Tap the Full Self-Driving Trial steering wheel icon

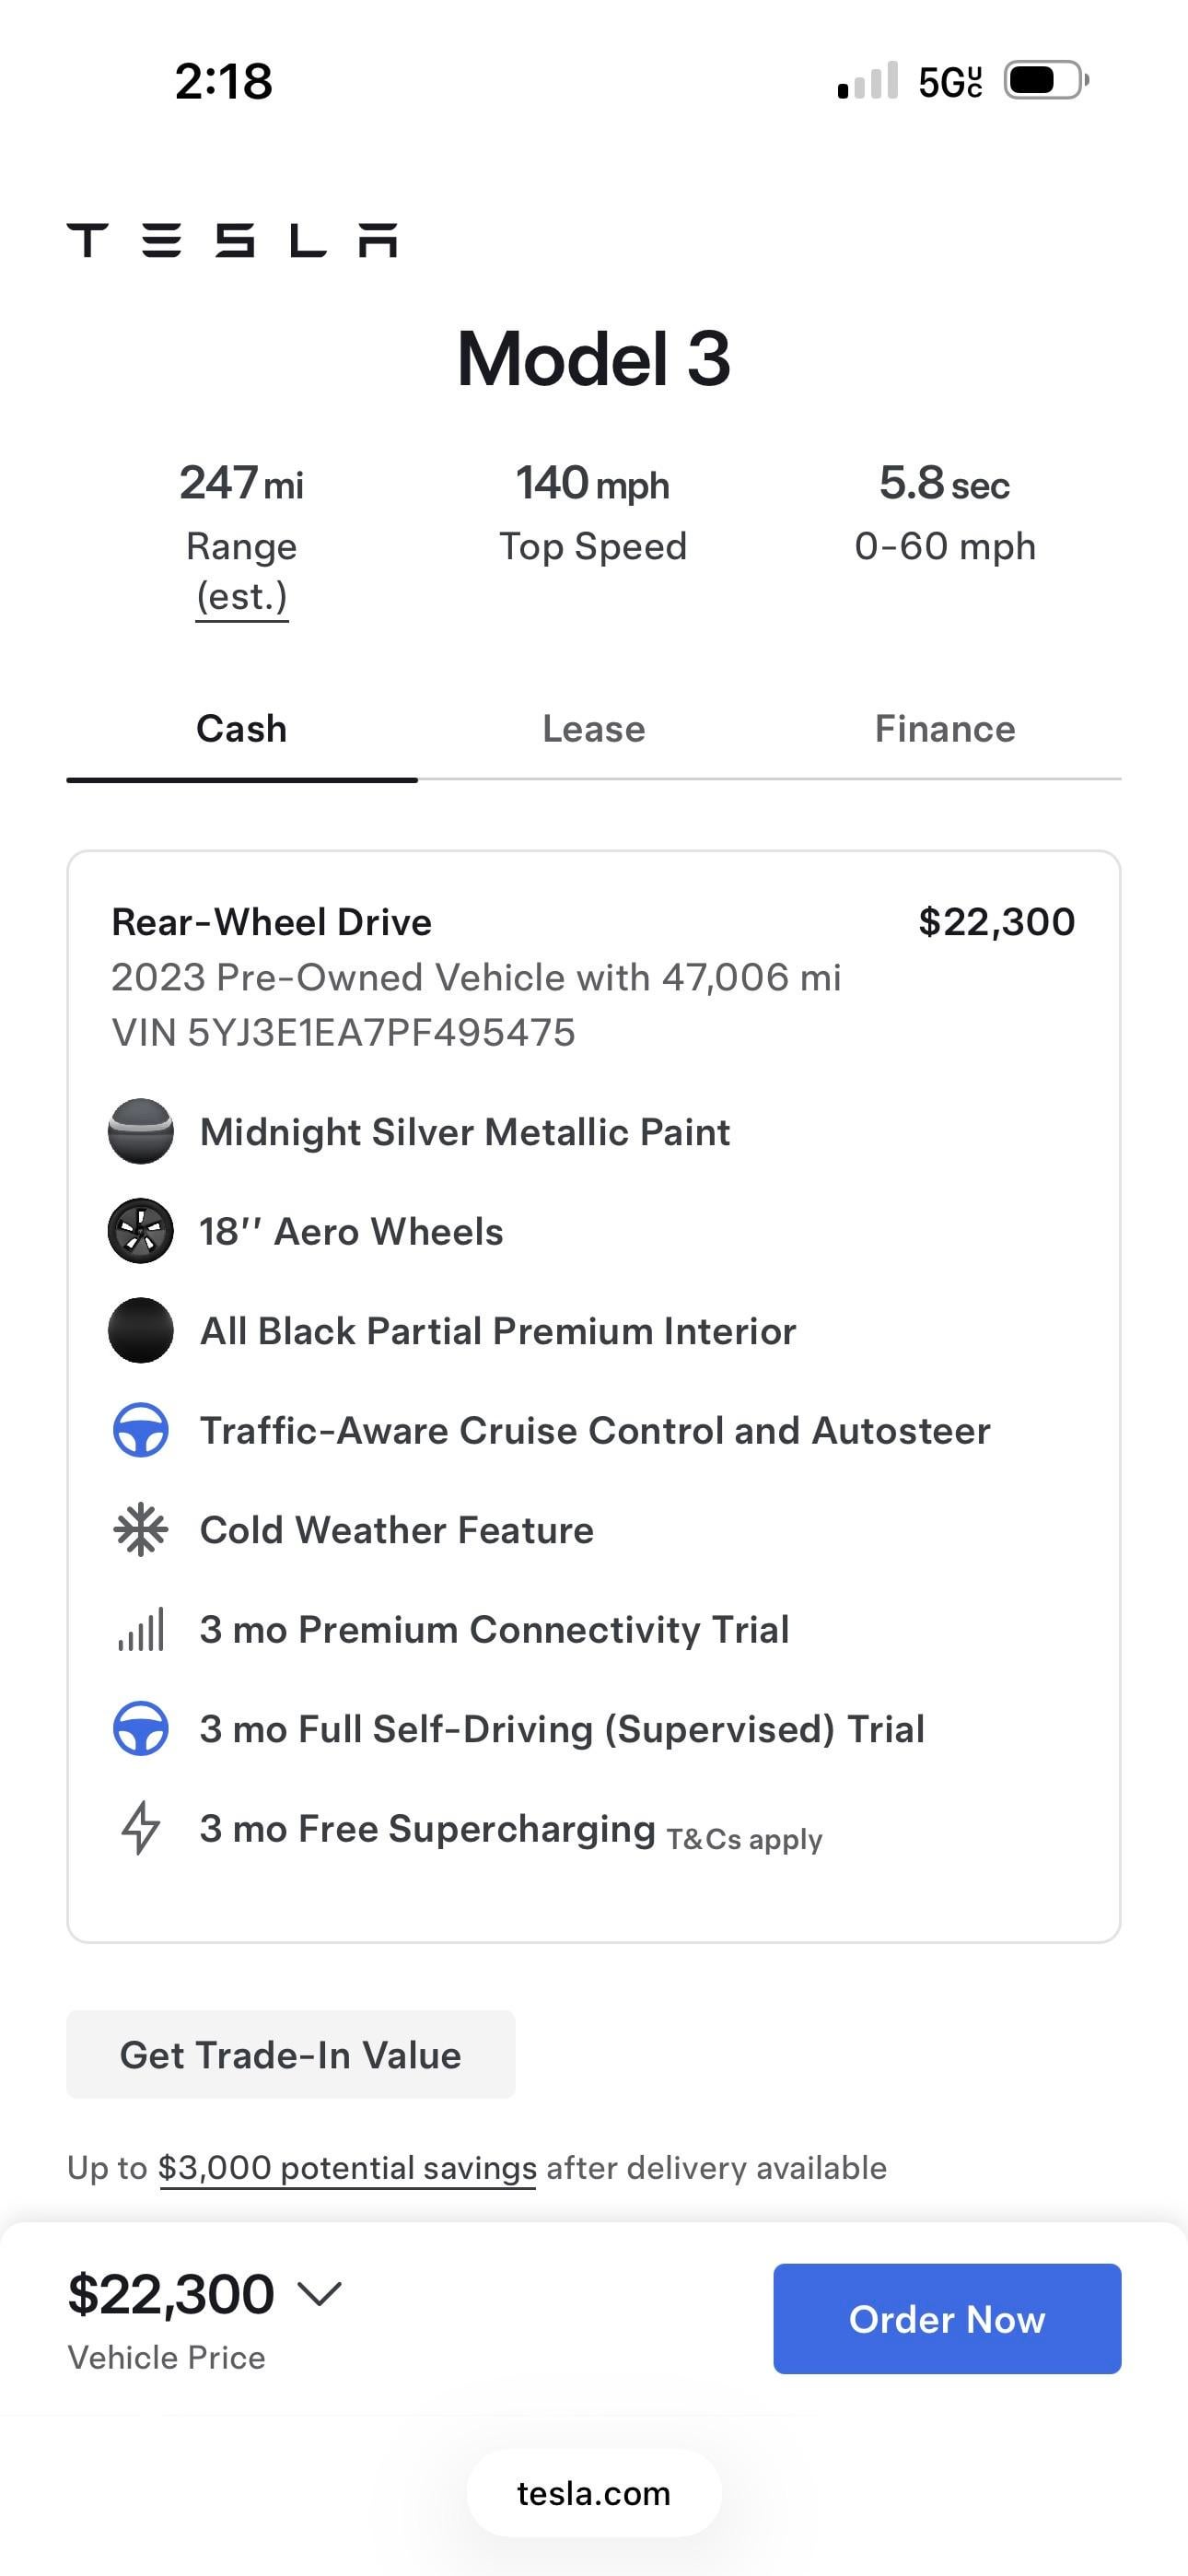click(140, 1729)
